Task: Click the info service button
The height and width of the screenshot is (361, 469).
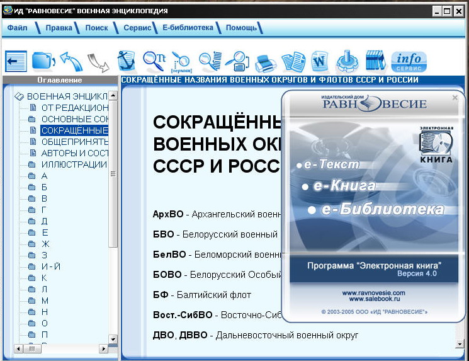Action: point(409,62)
